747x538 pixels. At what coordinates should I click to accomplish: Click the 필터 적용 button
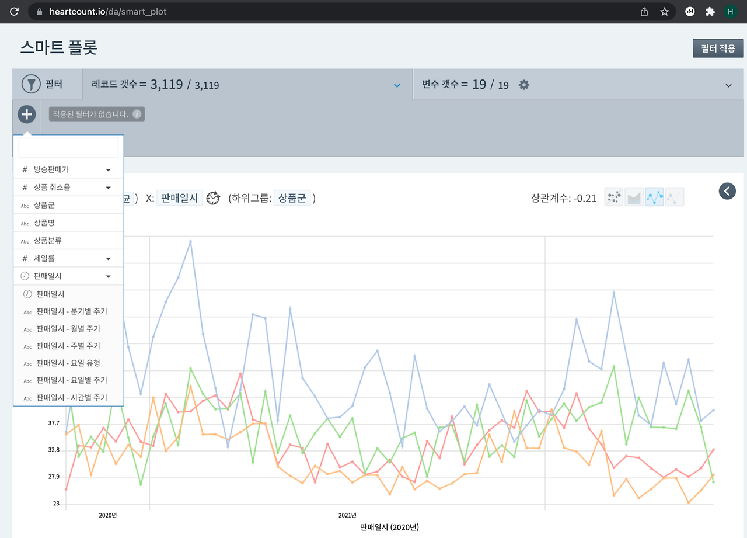[718, 48]
